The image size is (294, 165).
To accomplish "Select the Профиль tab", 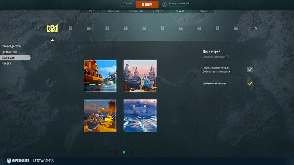I will (x=180, y=11).
